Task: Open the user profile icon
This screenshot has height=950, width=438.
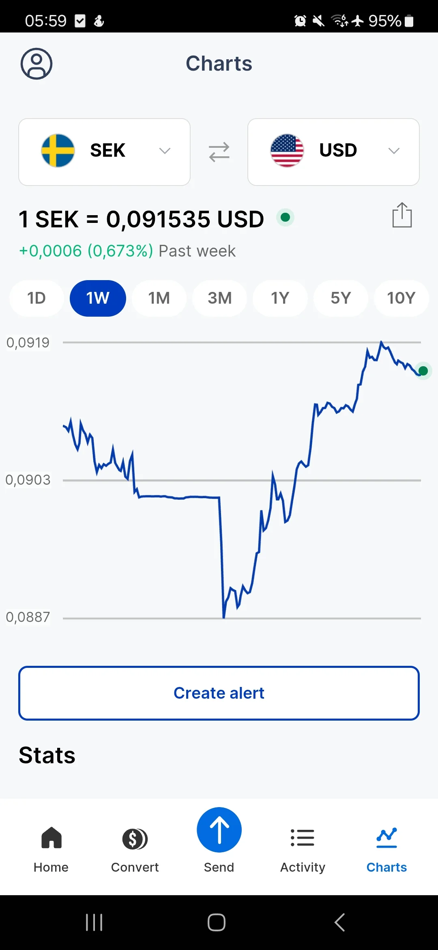Action: [36, 64]
